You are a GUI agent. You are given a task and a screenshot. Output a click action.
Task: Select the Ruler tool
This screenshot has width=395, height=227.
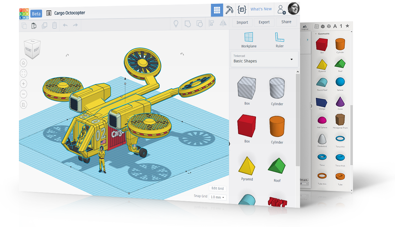(x=280, y=40)
